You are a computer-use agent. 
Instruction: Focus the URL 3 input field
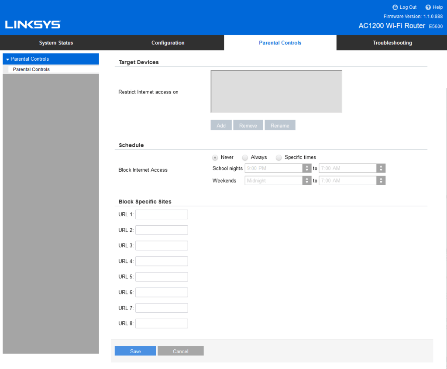162,245
